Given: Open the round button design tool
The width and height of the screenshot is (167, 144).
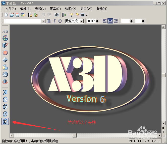Looking at the screenshot, I should click(x=5, y=52).
